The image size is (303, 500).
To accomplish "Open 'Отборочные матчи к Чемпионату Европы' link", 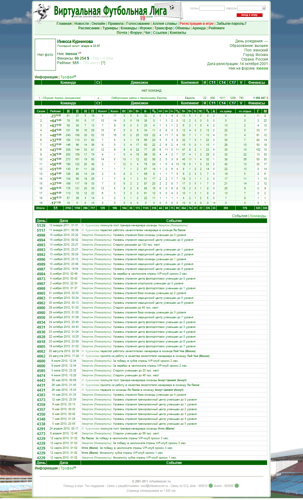I will pyautogui.click(x=139, y=98).
